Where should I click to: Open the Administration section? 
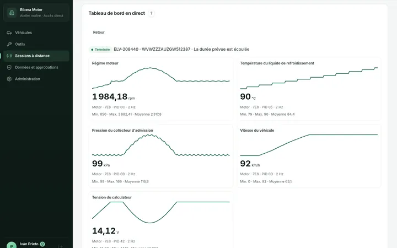click(36, 79)
